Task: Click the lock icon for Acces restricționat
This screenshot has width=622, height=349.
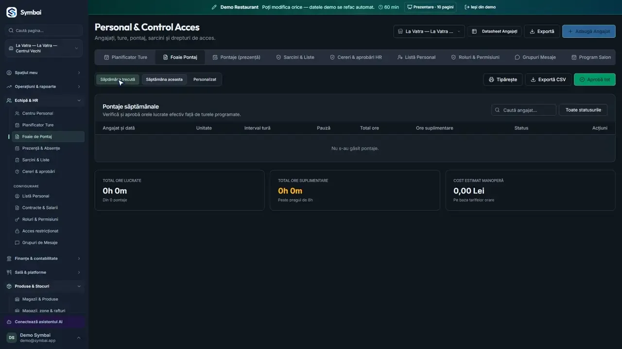Action: (x=17, y=231)
